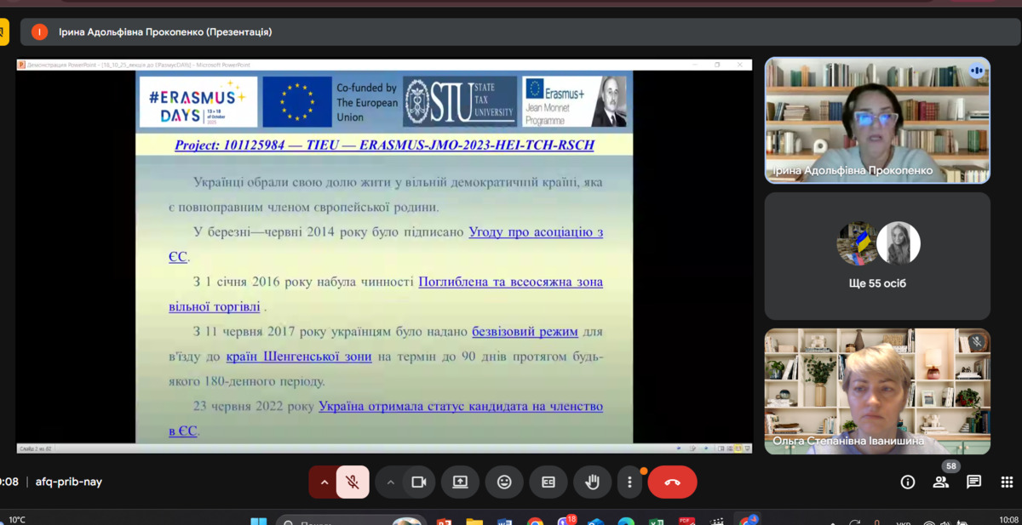Open the meeting details info icon
The image size is (1022, 525).
(x=908, y=482)
